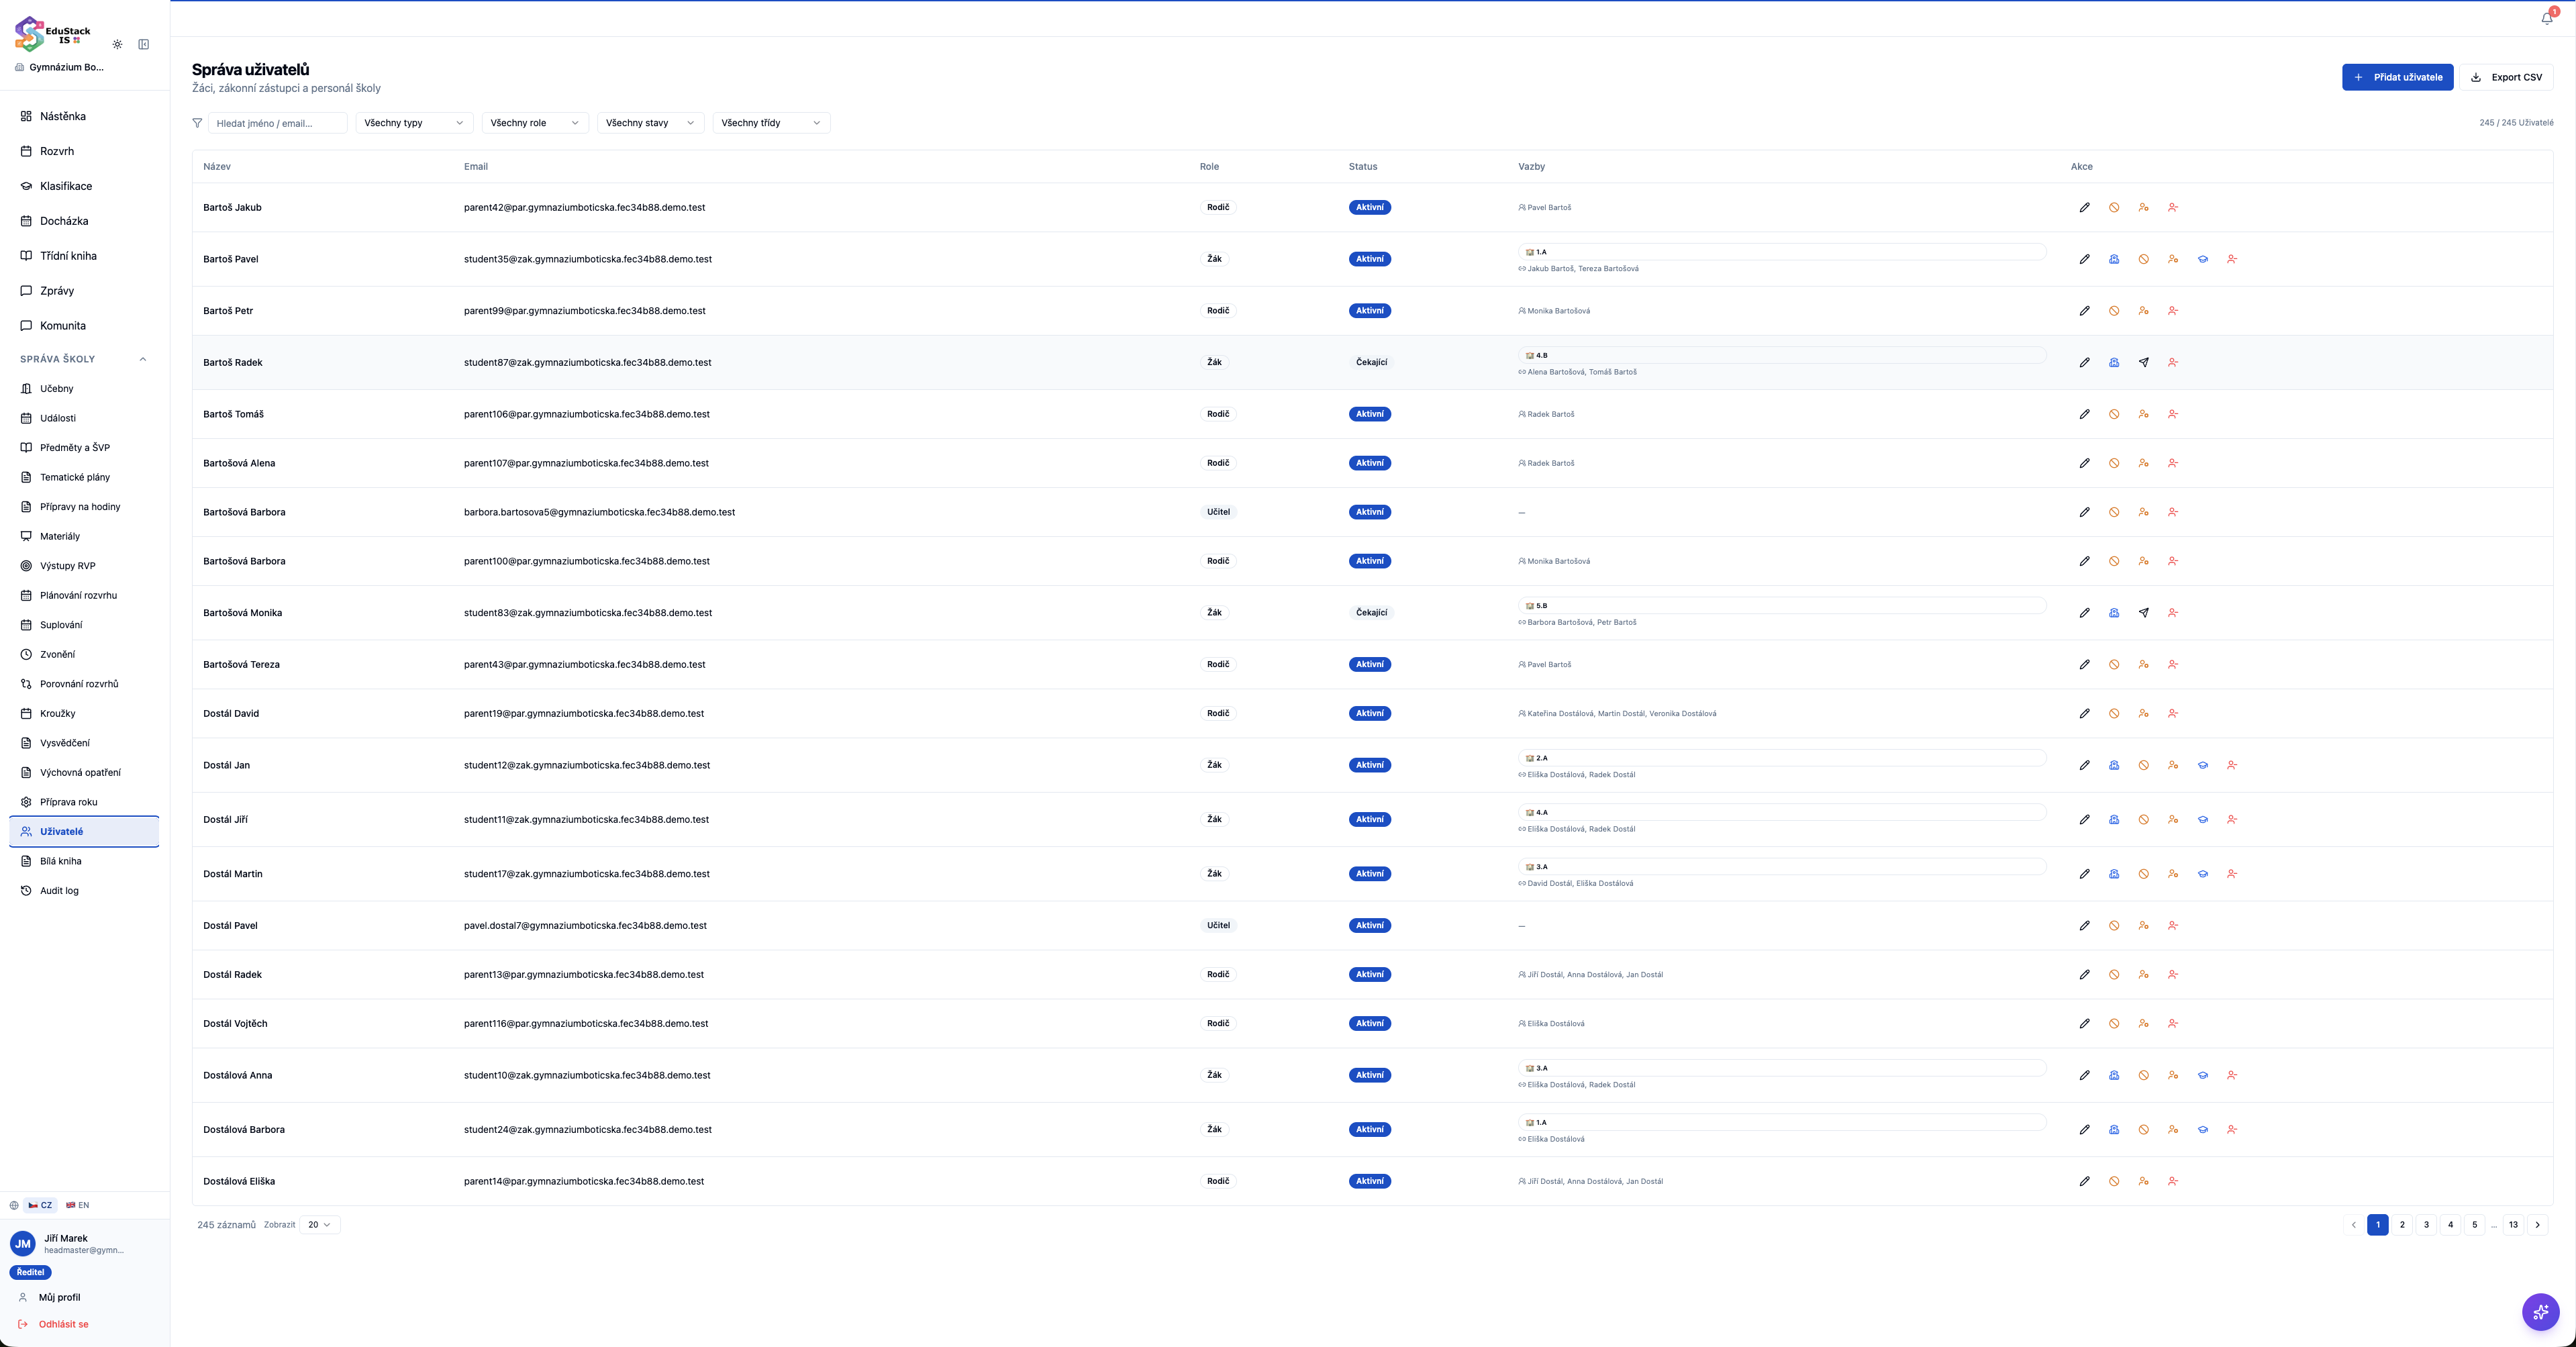This screenshot has height=1347, width=2576.
Task: Click graduation cap icon for Bartoš Pavel
Action: (x=2202, y=259)
